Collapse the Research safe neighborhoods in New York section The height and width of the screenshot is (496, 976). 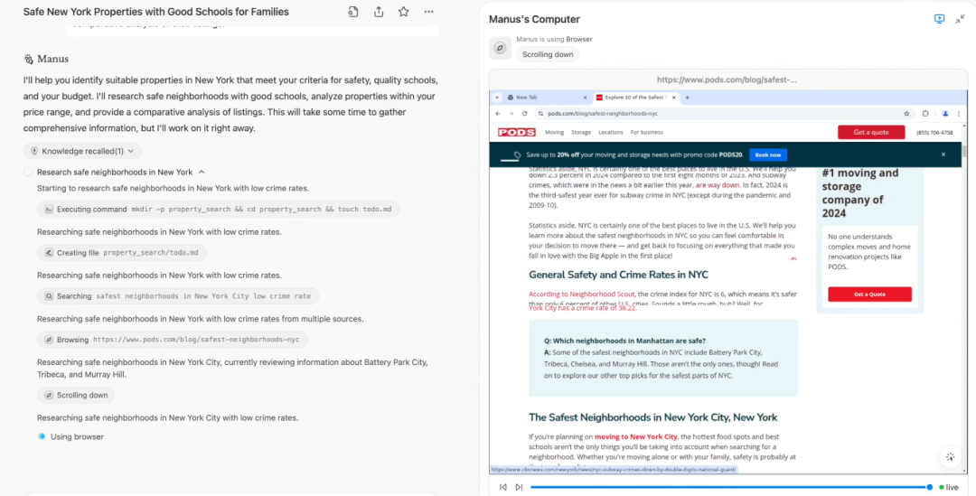(202, 173)
